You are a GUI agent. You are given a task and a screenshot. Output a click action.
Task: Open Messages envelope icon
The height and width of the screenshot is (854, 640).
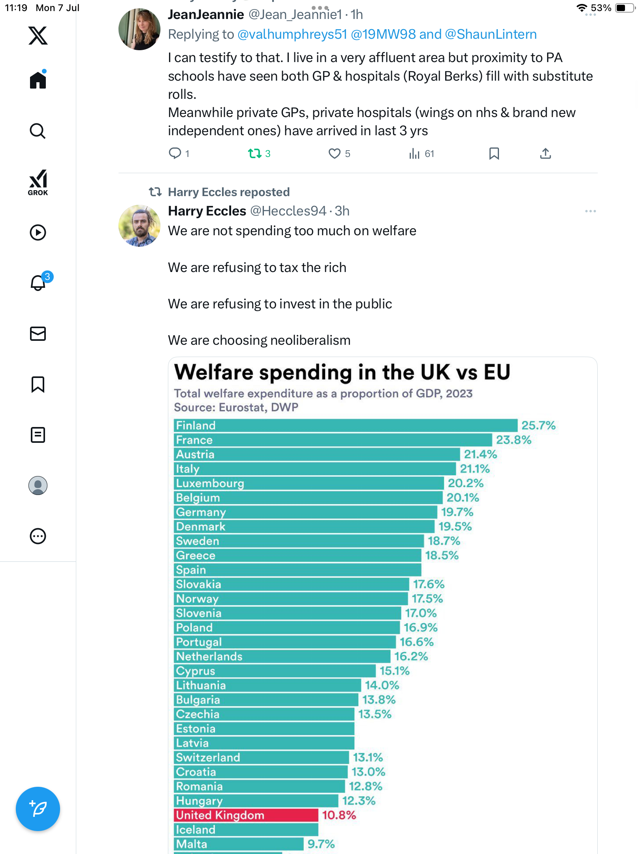(x=38, y=334)
